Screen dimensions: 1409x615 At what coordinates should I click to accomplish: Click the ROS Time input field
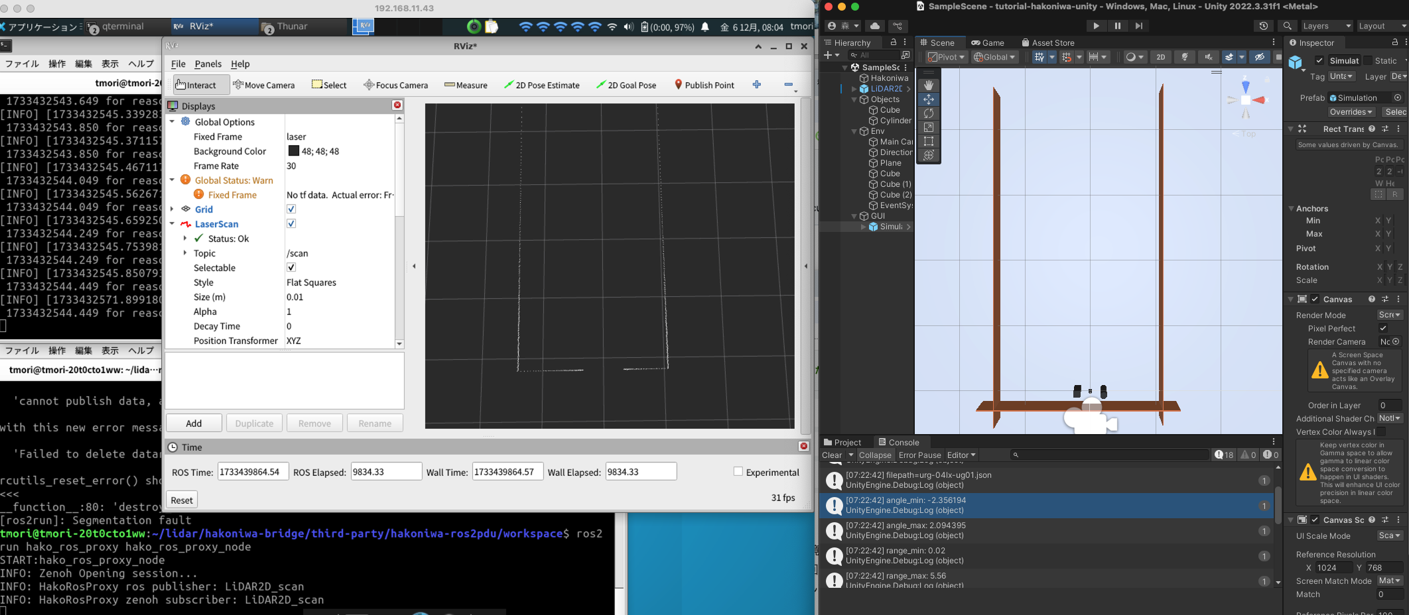pos(253,471)
